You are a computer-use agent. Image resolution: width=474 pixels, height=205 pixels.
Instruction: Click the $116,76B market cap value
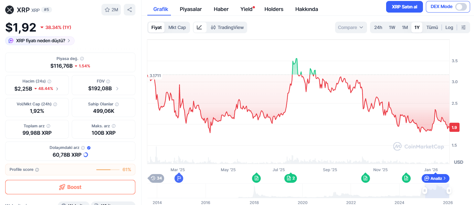61,66
